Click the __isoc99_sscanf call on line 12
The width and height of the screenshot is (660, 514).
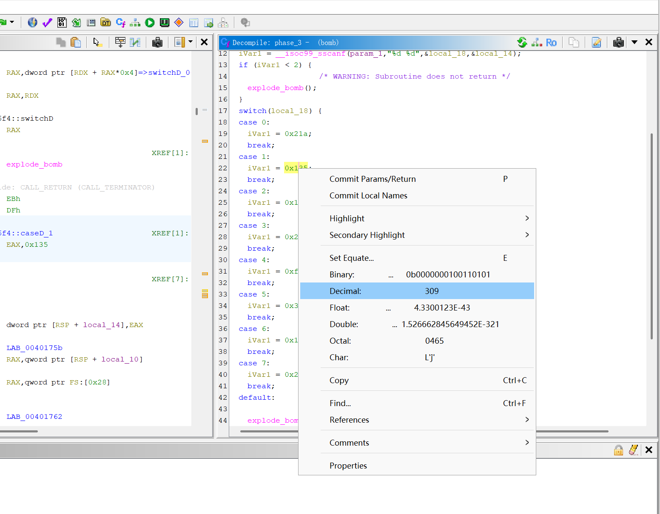click(x=310, y=54)
